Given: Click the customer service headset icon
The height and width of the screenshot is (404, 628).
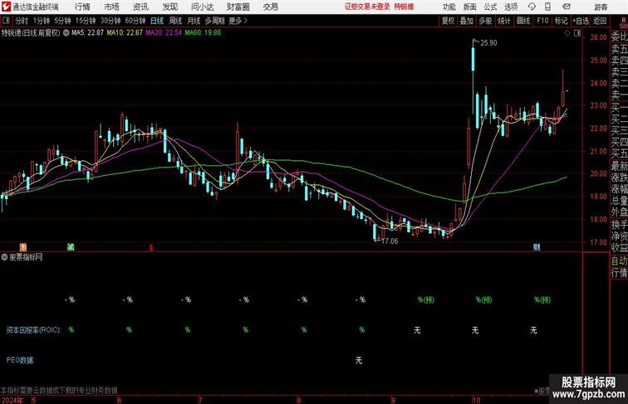Looking at the screenshot, I should coord(532,7).
